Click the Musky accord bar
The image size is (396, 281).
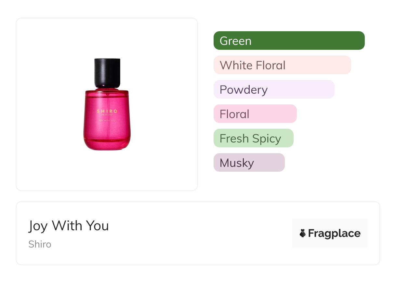tap(249, 163)
